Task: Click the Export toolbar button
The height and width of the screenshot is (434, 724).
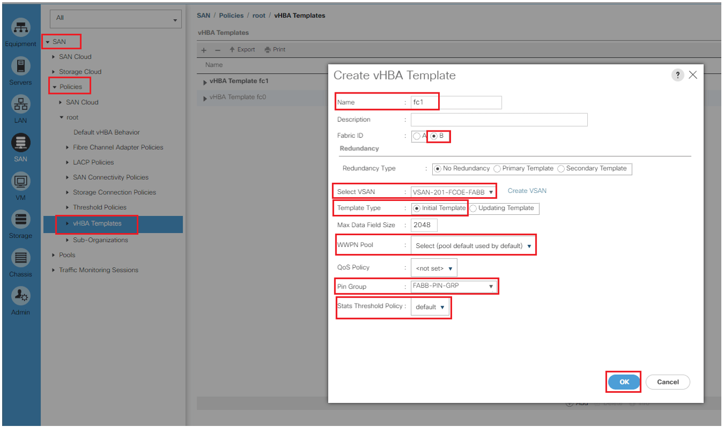Action: (242, 50)
